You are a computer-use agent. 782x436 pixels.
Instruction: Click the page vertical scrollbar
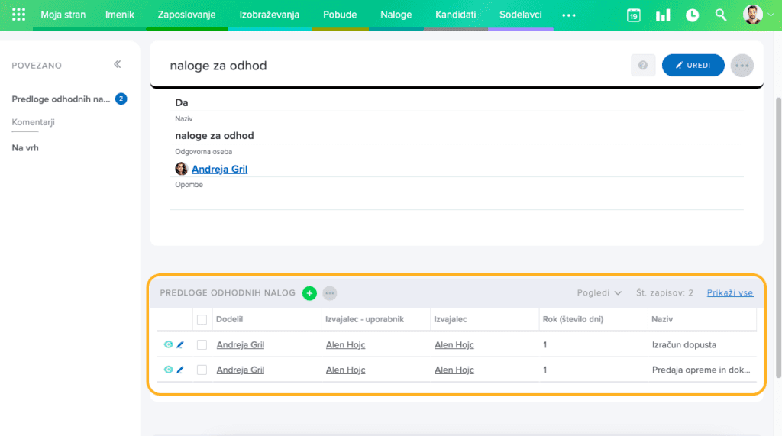(777, 229)
